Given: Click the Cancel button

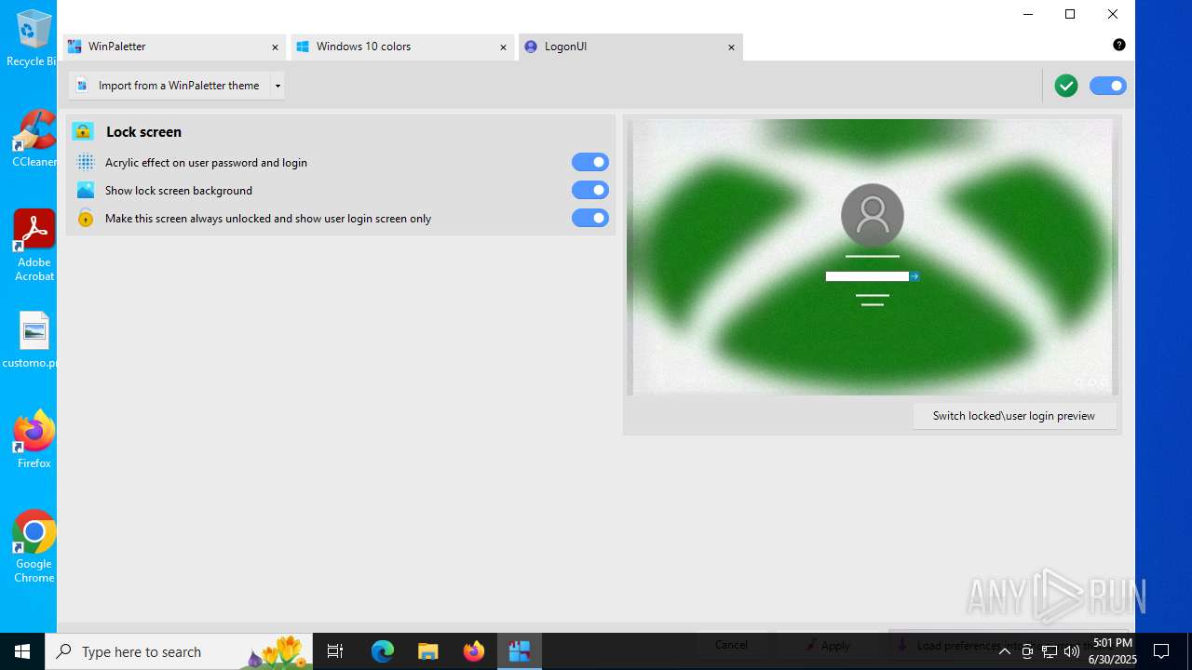Looking at the screenshot, I should coord(731,645).
